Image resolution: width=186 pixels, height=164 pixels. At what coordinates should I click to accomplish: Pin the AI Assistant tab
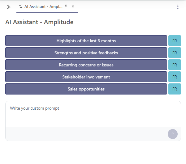[66, 6]
